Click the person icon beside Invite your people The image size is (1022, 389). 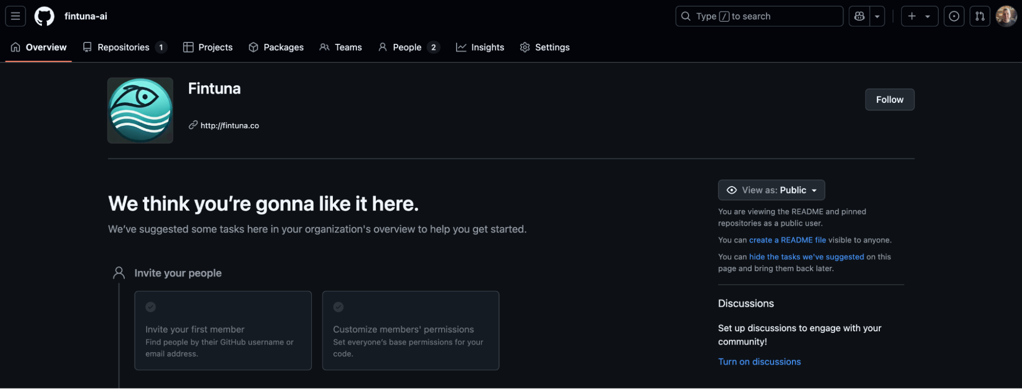pyautogui.click(x=119, y=273)
